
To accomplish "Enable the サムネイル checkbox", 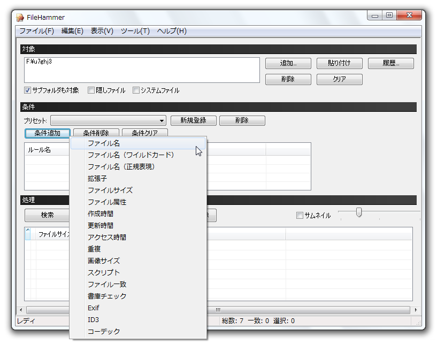I will click(300, 216).
